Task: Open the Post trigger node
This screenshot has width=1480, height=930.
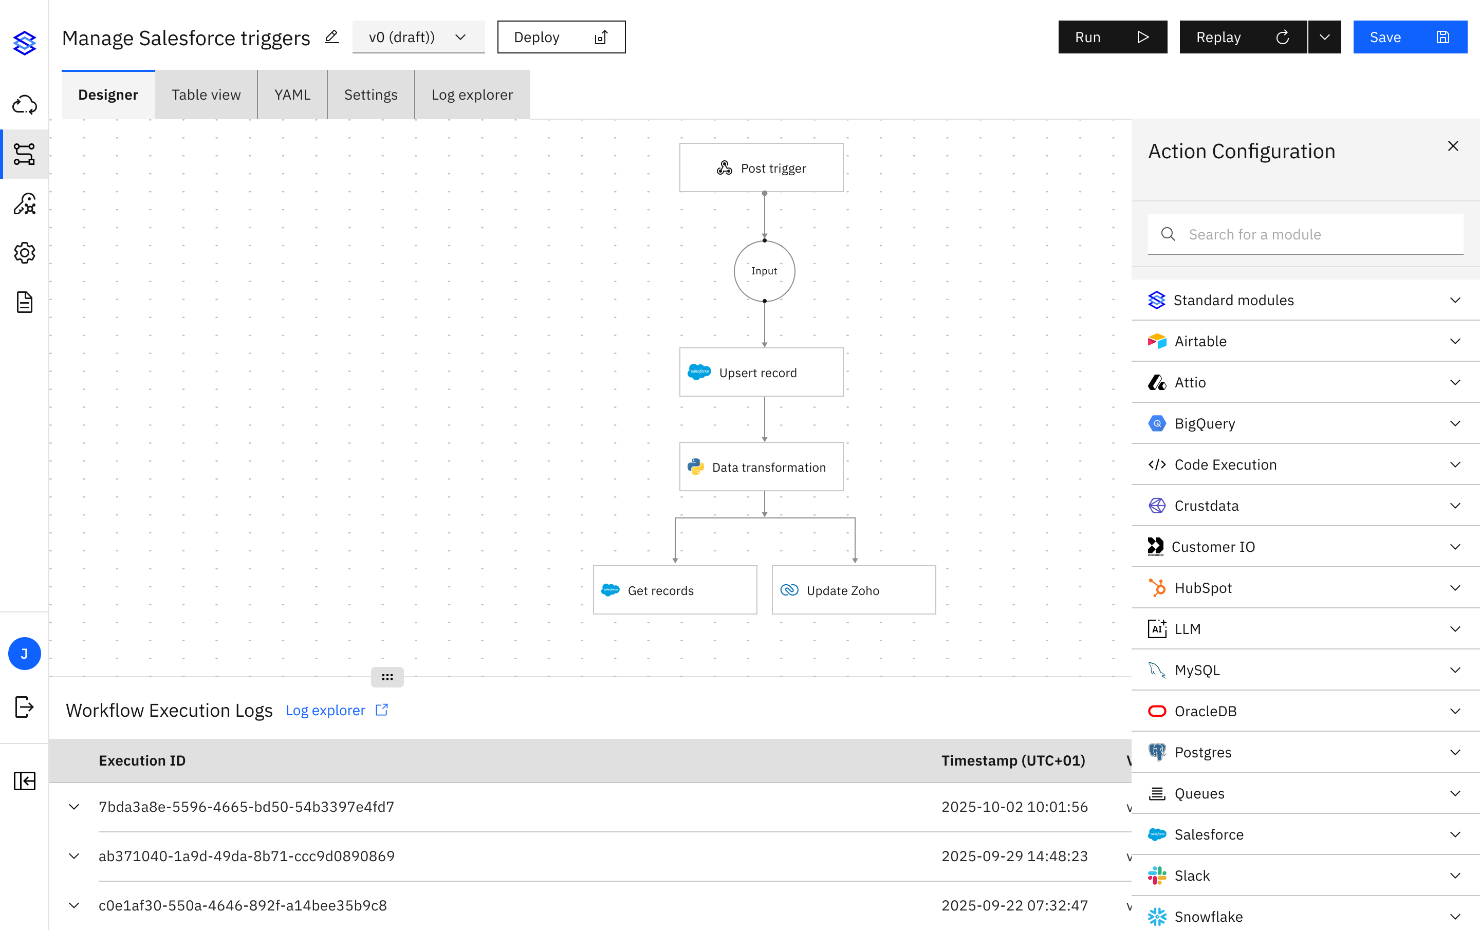Action: [x=762, y=167]
